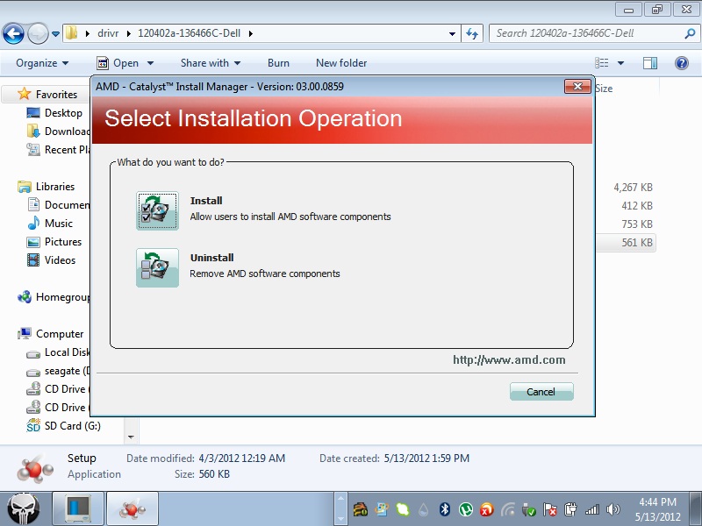Open seagate drive in navigation pane
702x526 pixels.
point(58,371)
